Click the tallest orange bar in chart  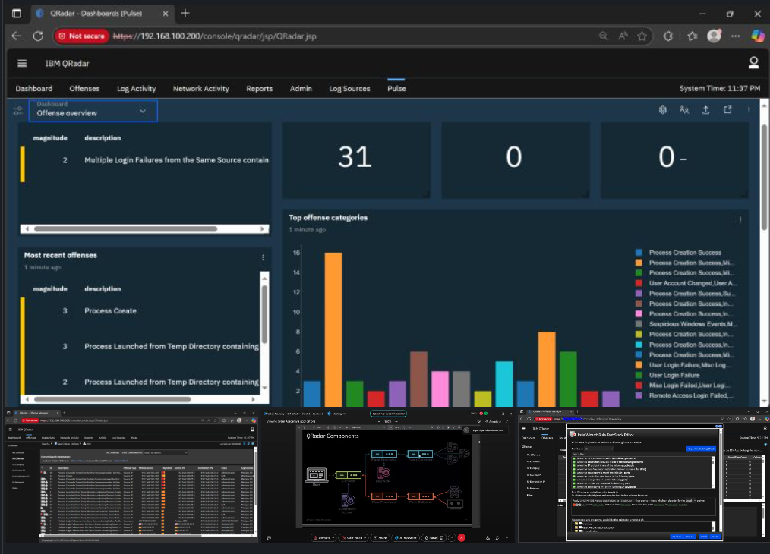point(333,329)
